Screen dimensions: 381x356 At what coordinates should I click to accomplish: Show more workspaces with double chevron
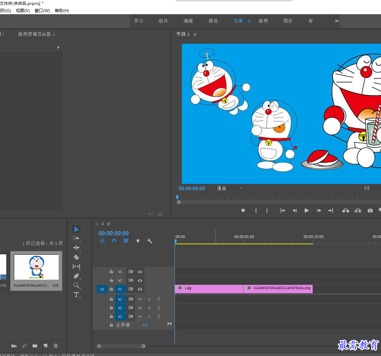point(337,21)
